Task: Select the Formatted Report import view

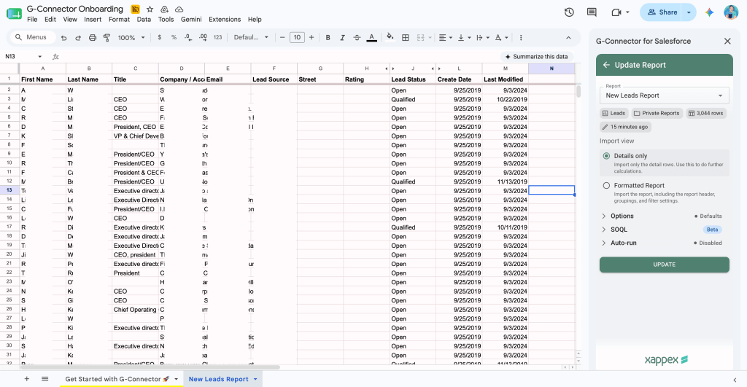Action: point(606,186)
